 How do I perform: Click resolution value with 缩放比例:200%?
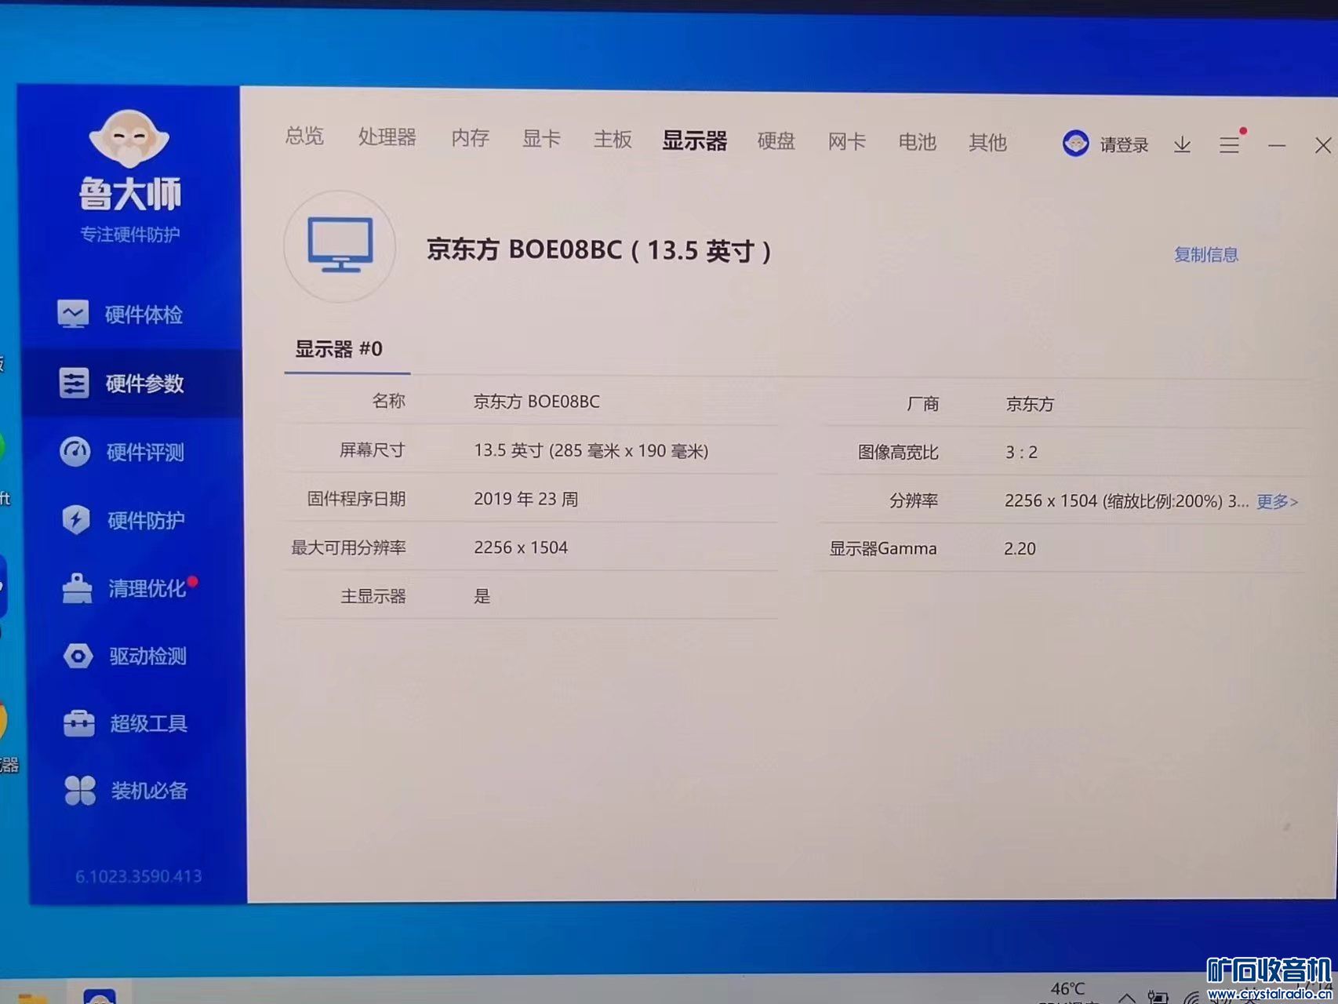[x=1127, y=501]
